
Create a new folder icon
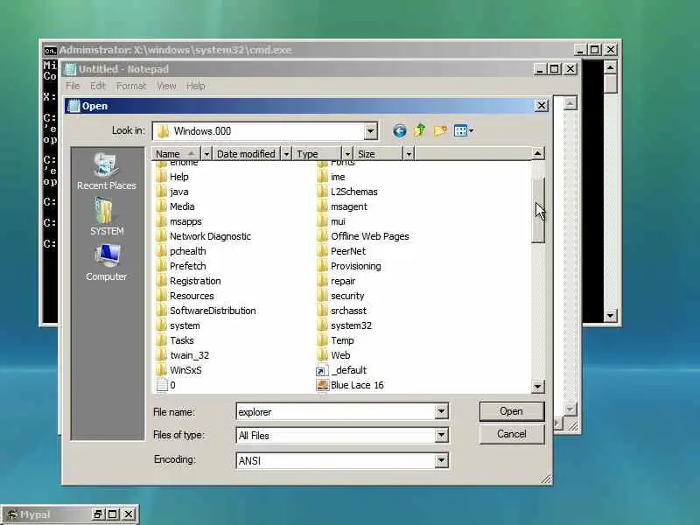440,130
